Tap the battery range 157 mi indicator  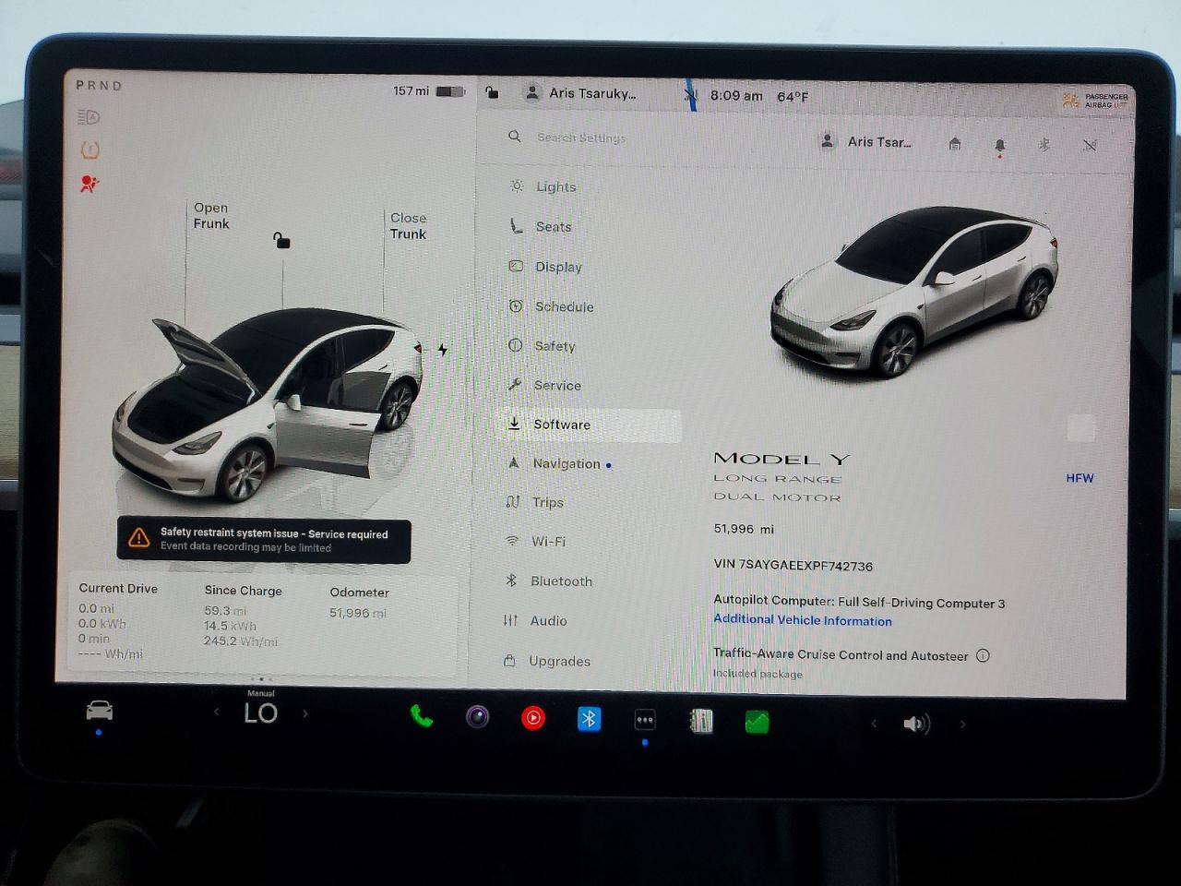[x=429, y=90]
